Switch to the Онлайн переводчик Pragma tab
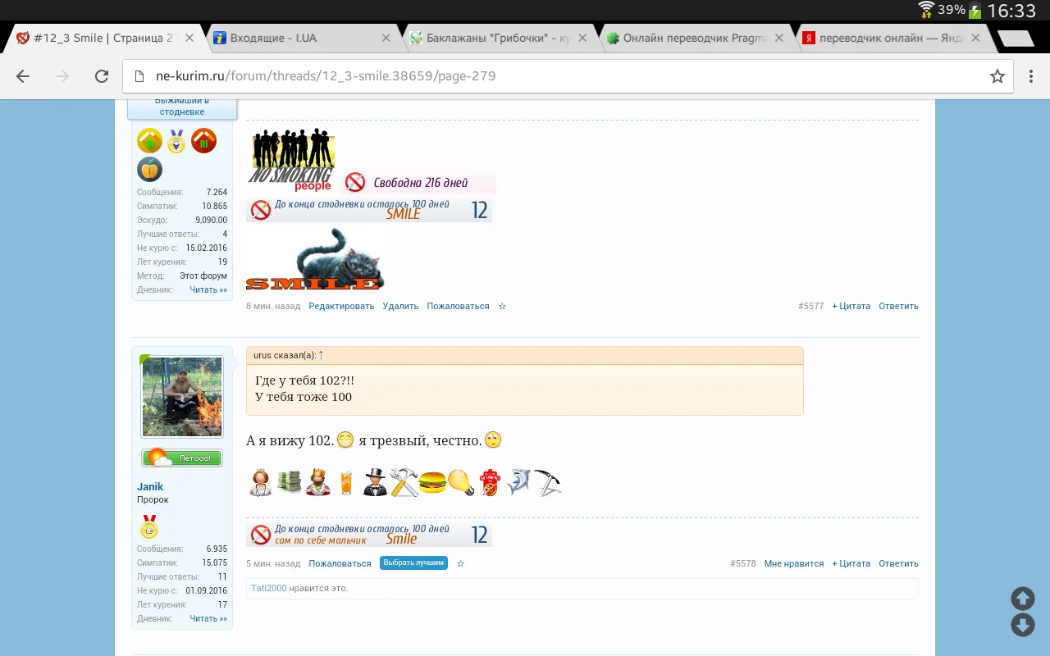Viewport: 1050px width, 656px height. 696,38
